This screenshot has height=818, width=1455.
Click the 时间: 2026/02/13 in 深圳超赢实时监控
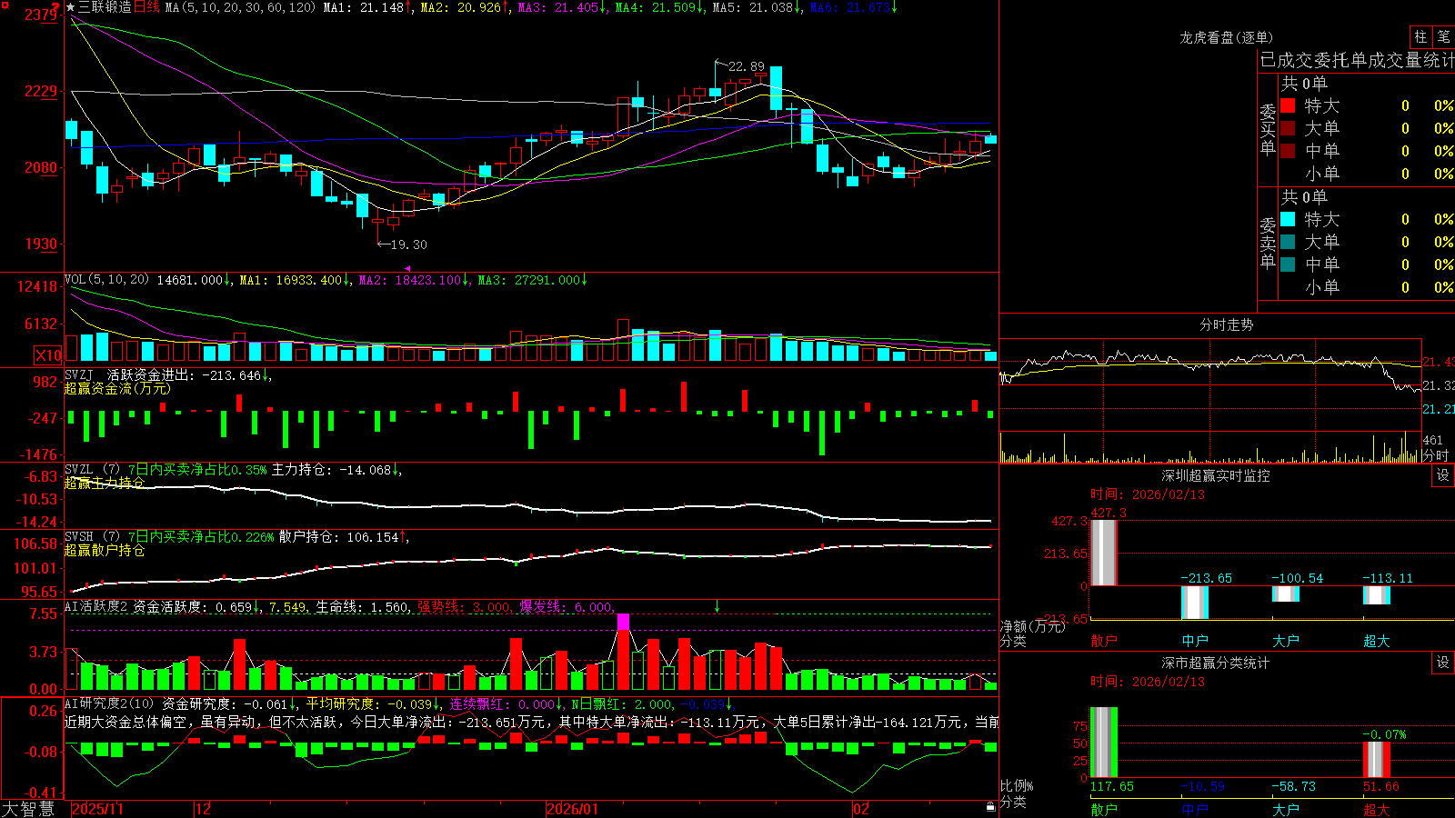point(1148,494)
